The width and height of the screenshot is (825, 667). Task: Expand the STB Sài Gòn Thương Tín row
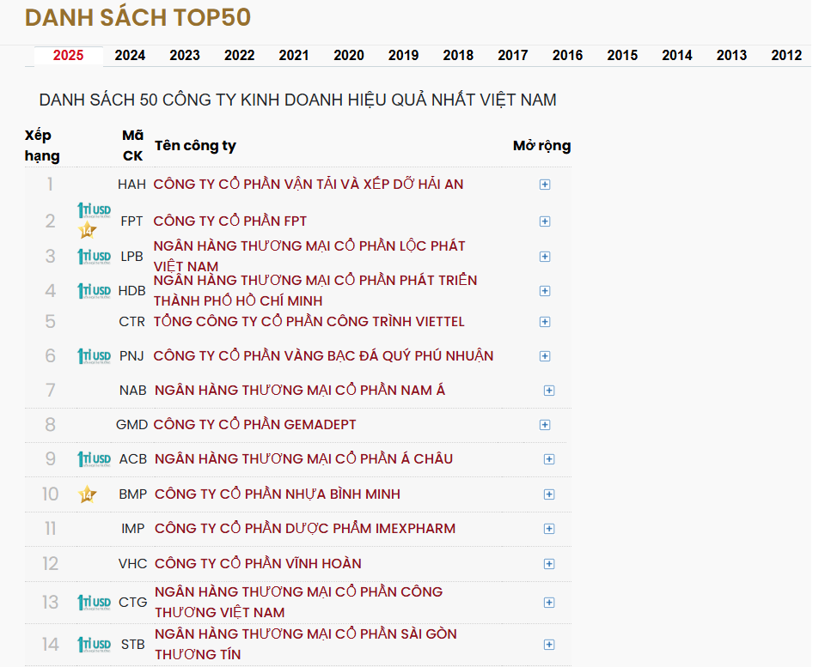point(549,645)
